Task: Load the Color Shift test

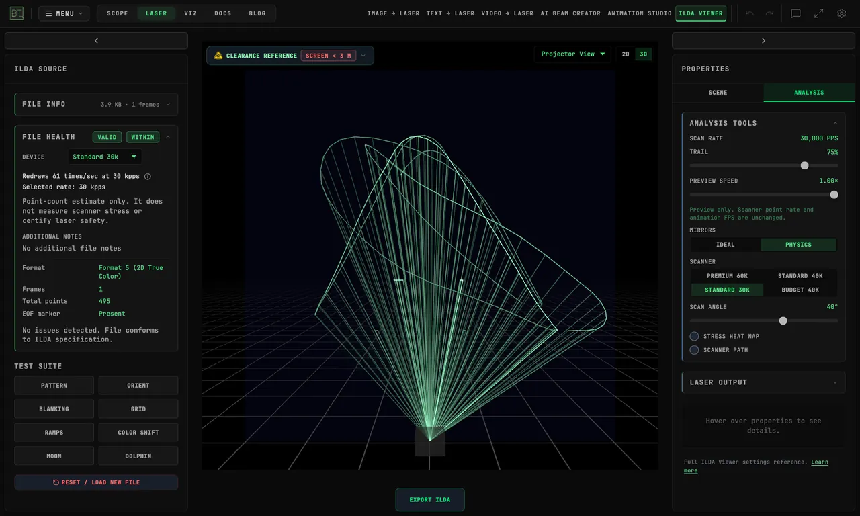Action: (138, 433)
